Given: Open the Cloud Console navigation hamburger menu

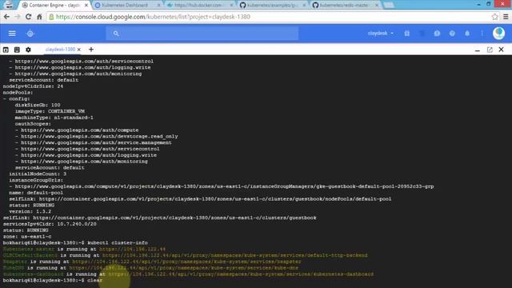Looking at the screenshot, I should pyautogui.click(x=12, y=34).
